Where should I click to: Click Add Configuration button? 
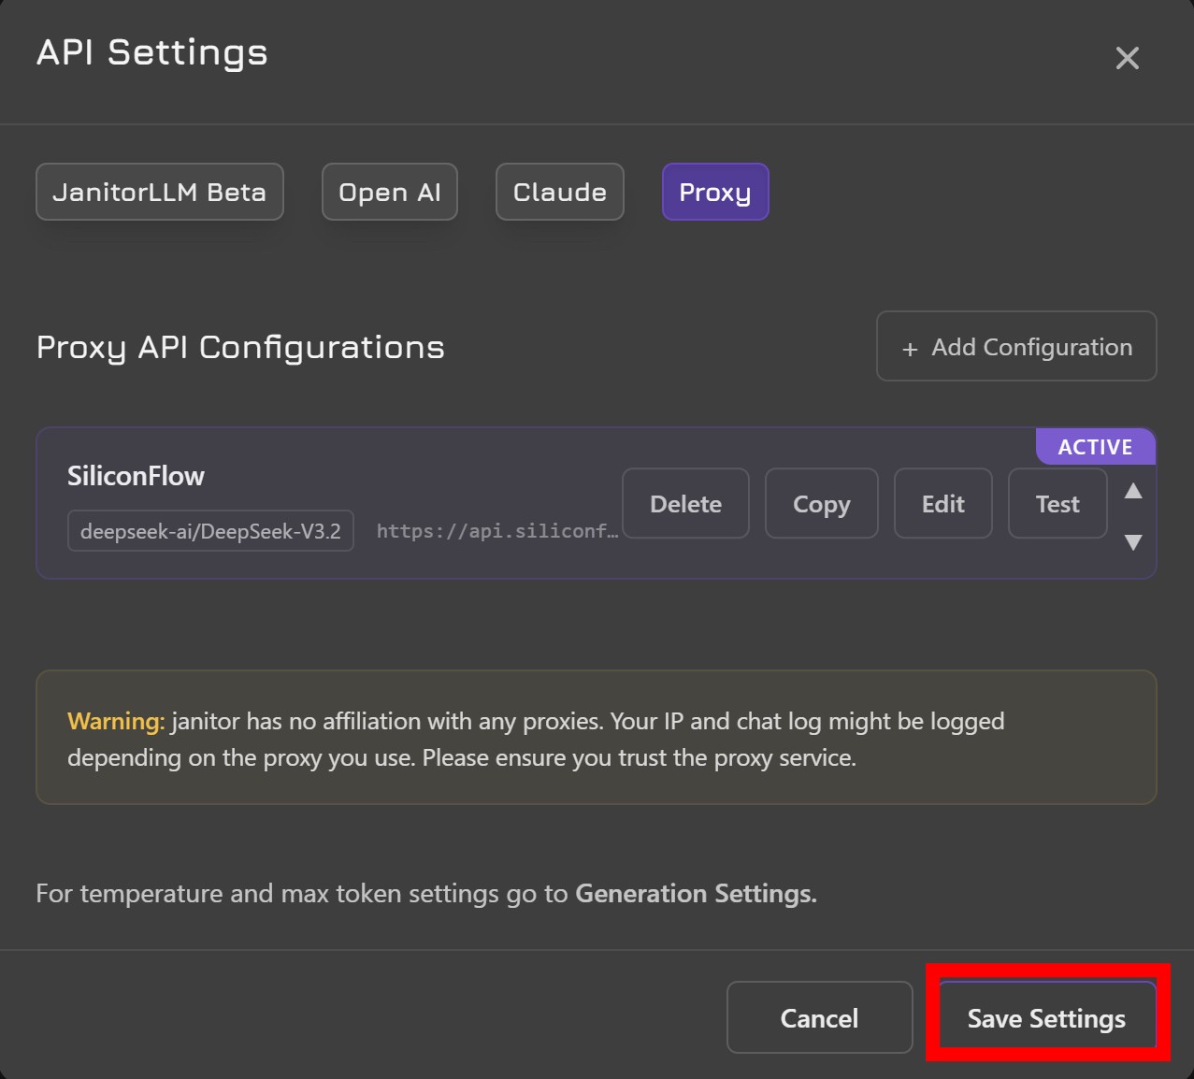click(1016, 346)
